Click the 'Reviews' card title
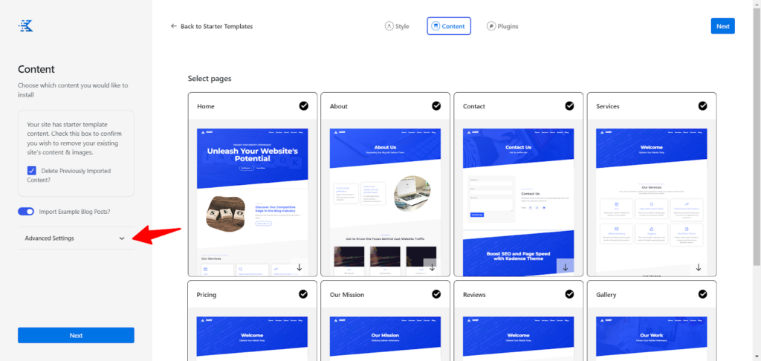761x361 pixels. (x=474, y=295)
